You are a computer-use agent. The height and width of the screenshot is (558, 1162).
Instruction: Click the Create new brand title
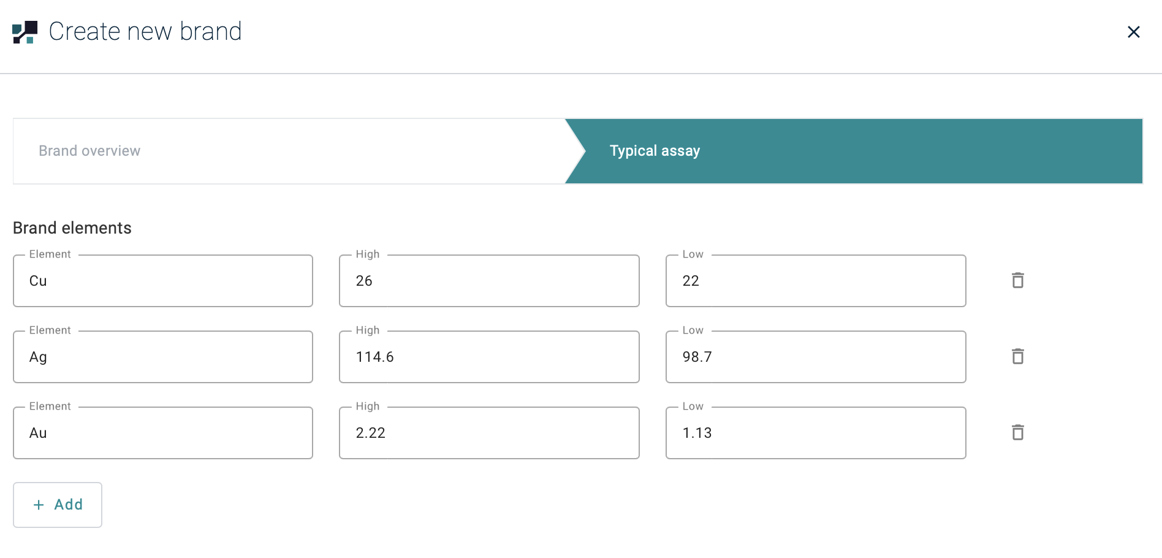145,32
